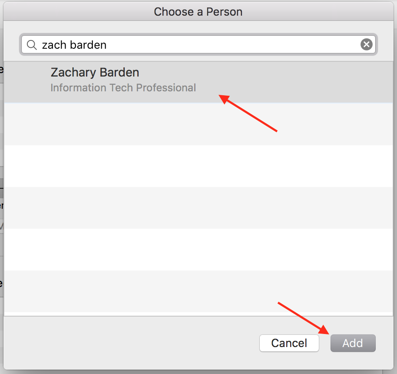Click the "Information Tech Professional" subtitle
The height and width of the screenshot is (374, 397).
coord(123,88)
